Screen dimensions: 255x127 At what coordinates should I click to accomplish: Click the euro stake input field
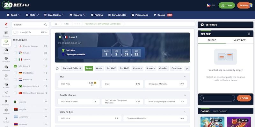(217, 98)
